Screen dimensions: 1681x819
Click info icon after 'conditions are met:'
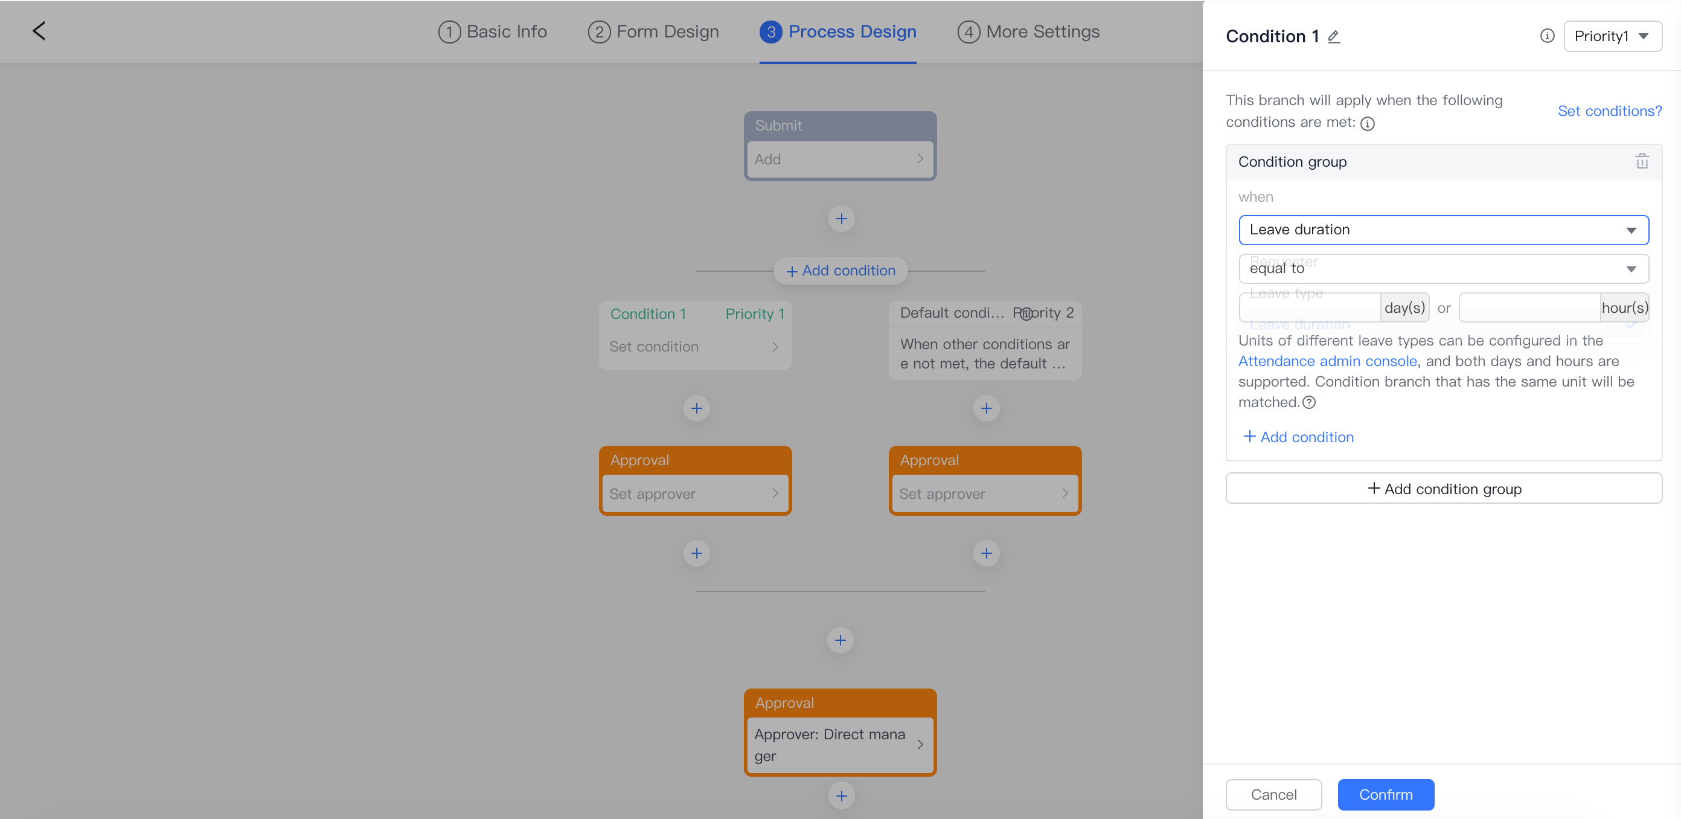click(1368, 123)
